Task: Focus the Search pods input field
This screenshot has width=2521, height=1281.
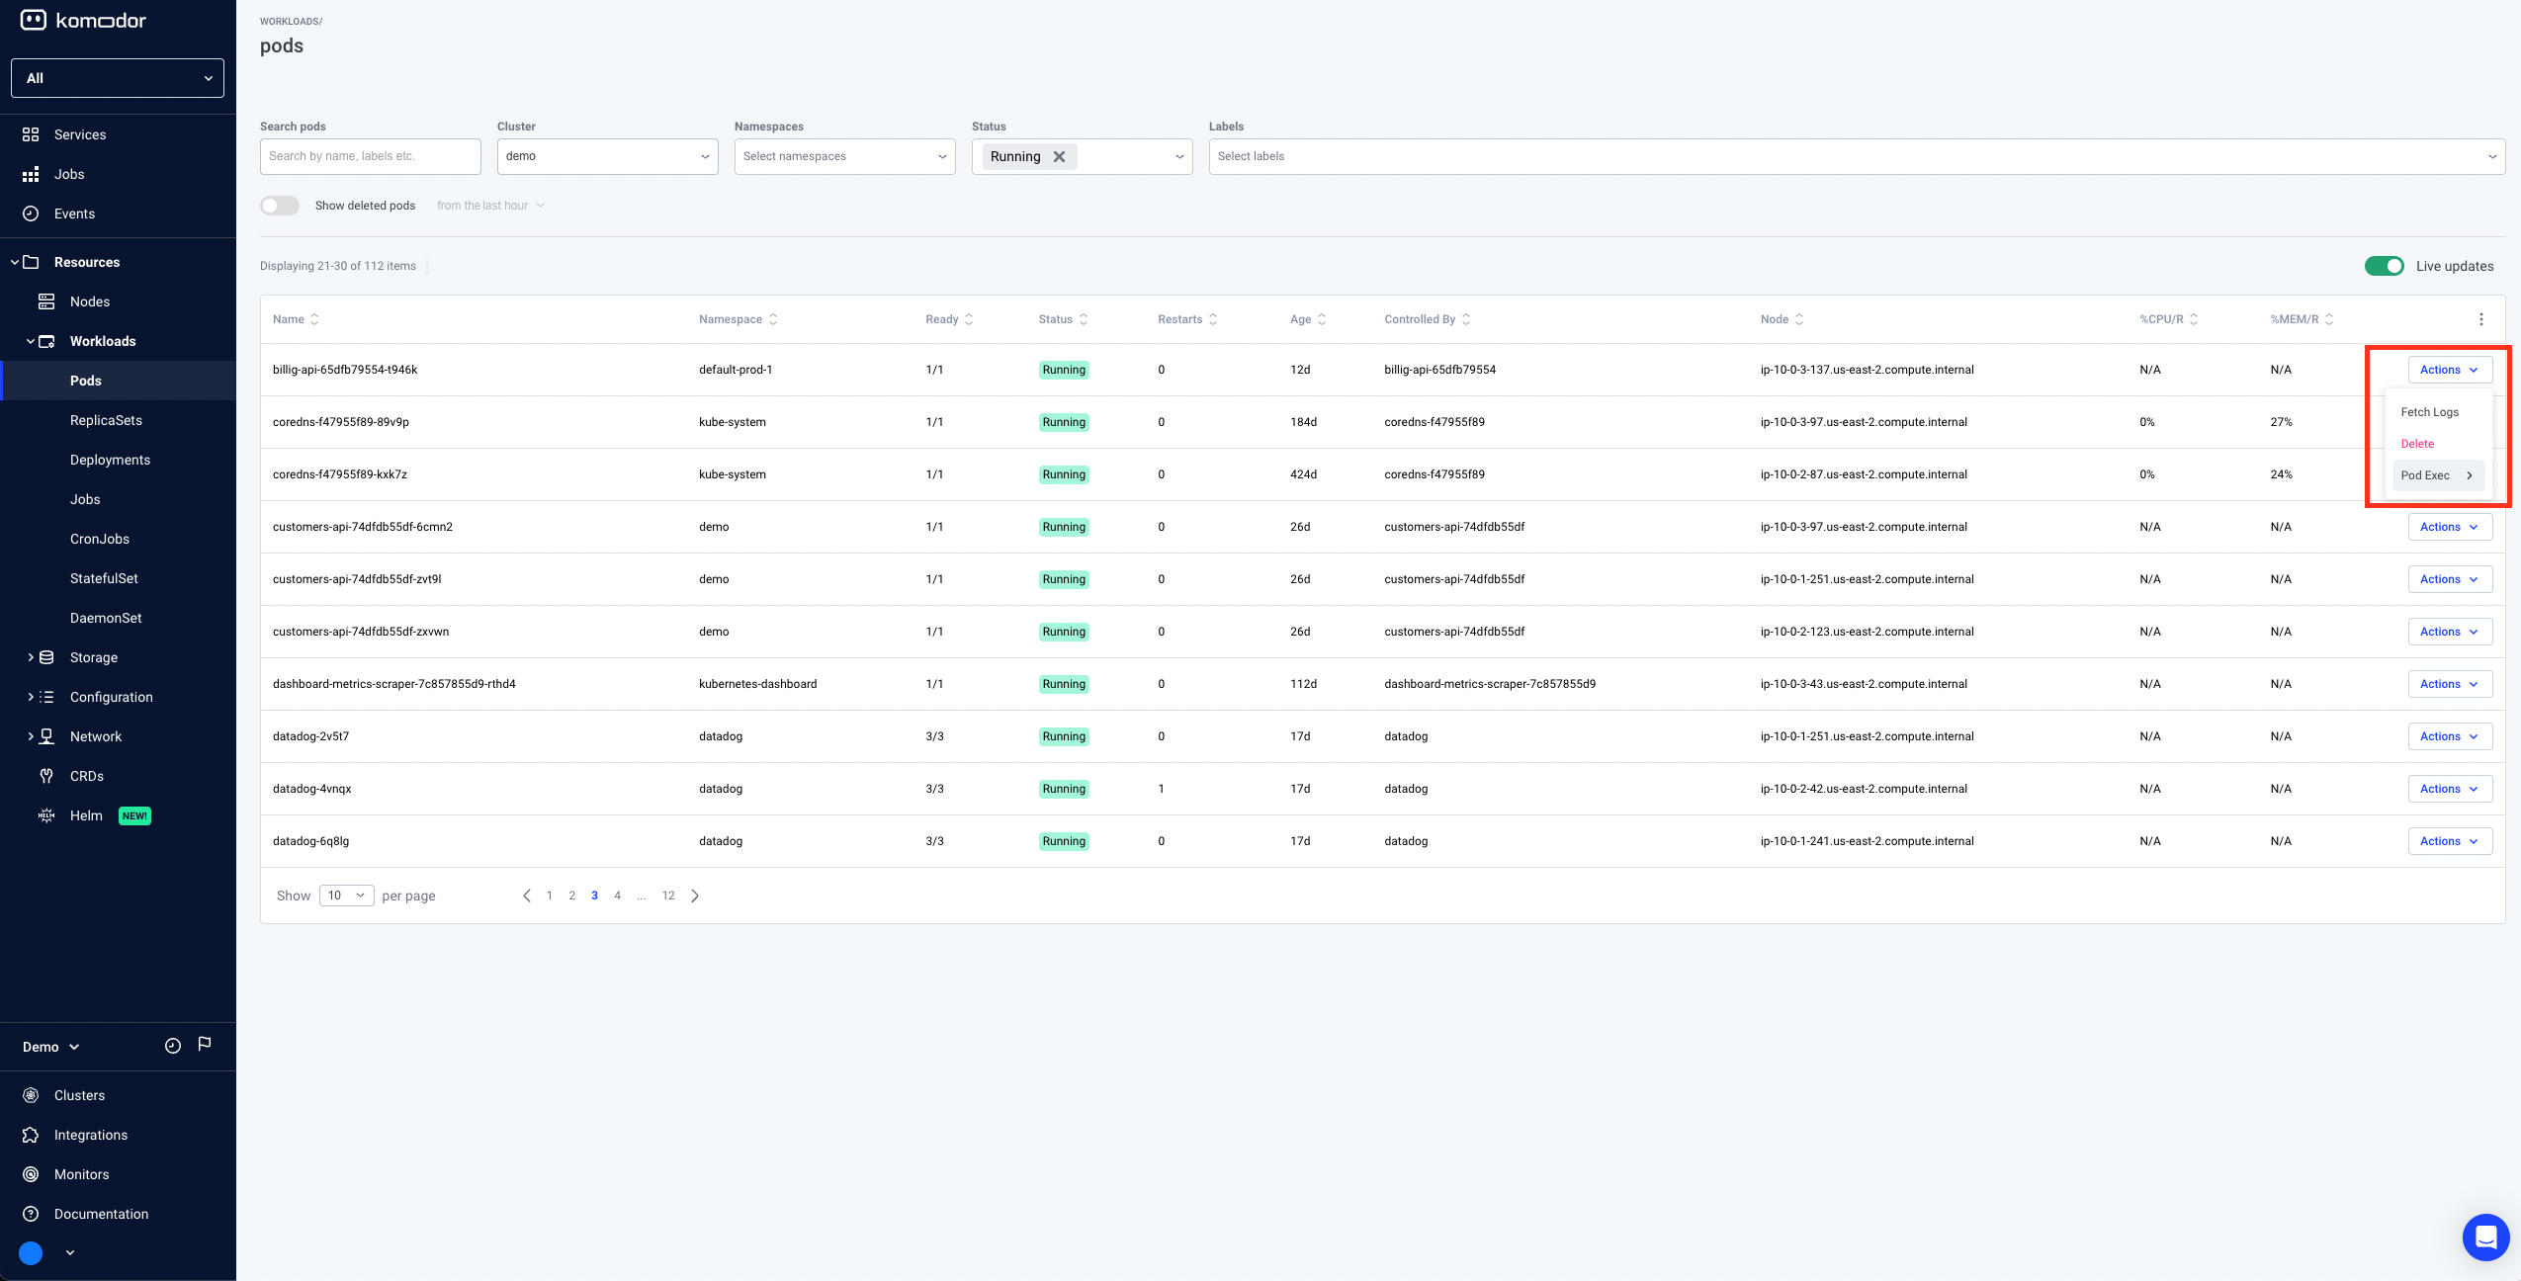Action: [371, 156]
